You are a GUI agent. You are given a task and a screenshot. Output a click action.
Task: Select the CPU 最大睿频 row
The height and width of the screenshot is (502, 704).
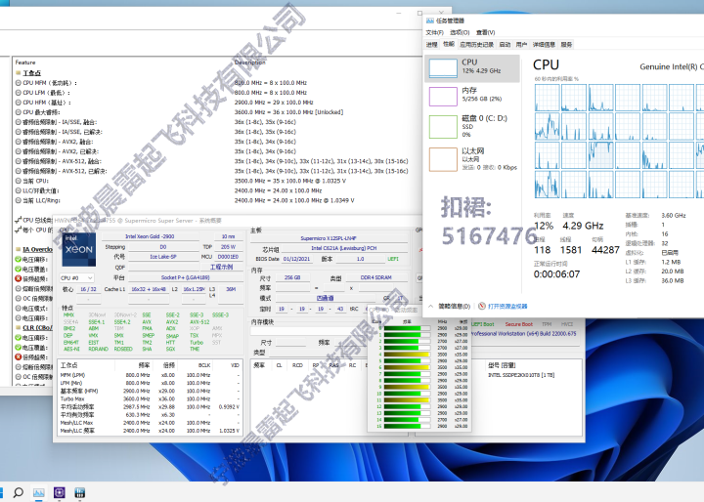tap(215, 112)
